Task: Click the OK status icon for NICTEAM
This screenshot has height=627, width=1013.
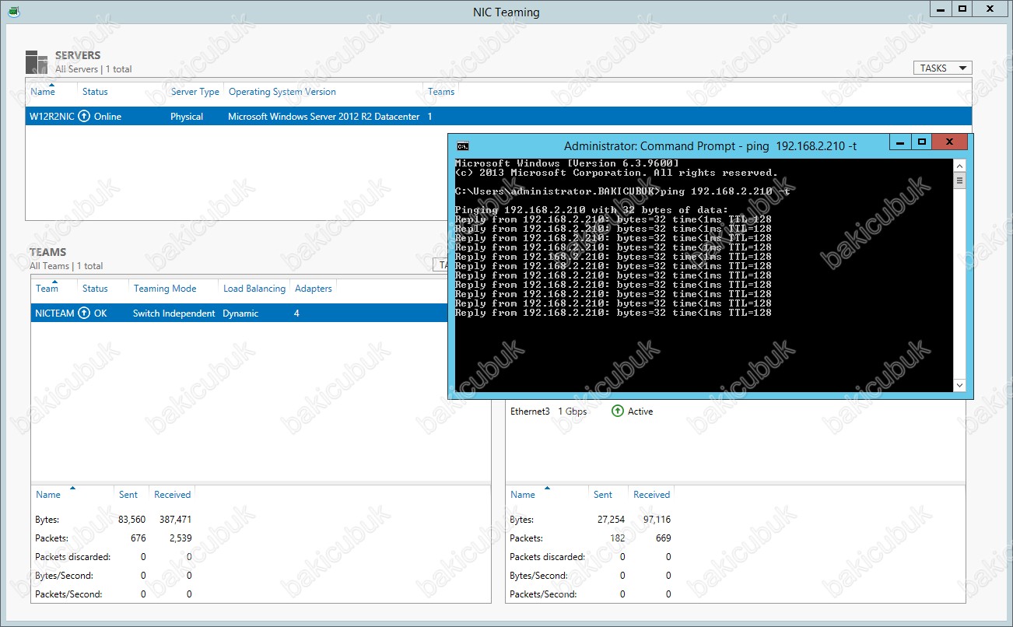Action: 84,313
